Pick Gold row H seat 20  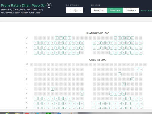tap(124, 84)
